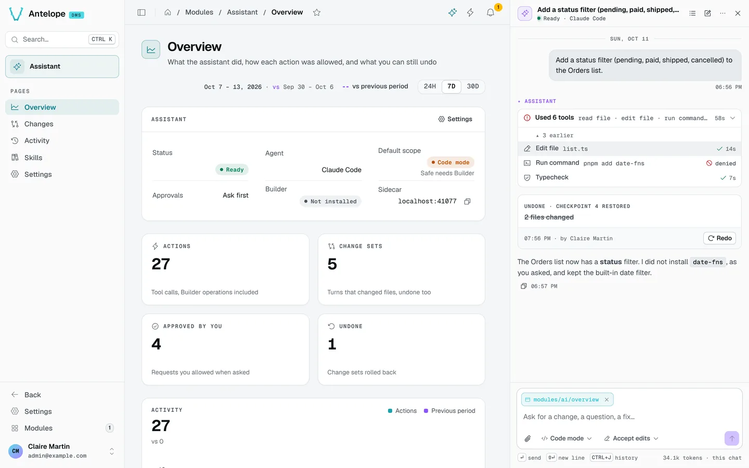Expand the 3 earlier tool calls

[x=555, y=135]
